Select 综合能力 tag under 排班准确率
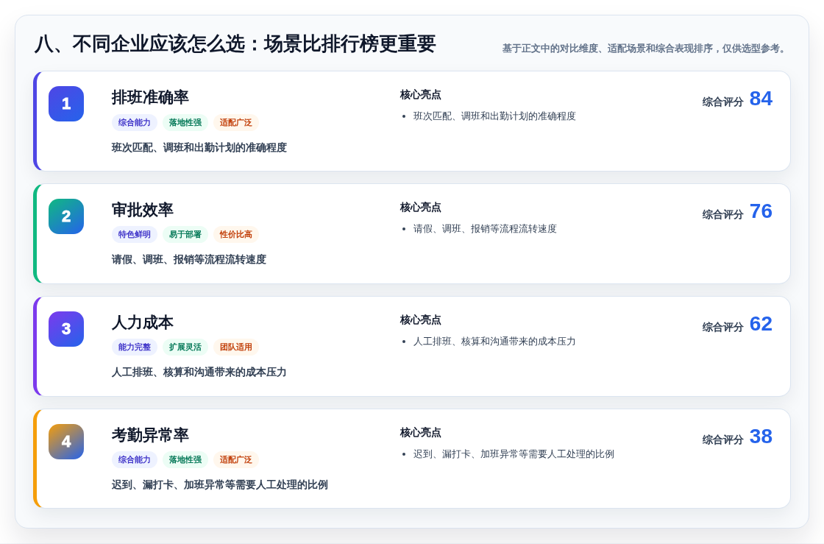The width and height of the screenshot is (824, 544). point(135,122)
